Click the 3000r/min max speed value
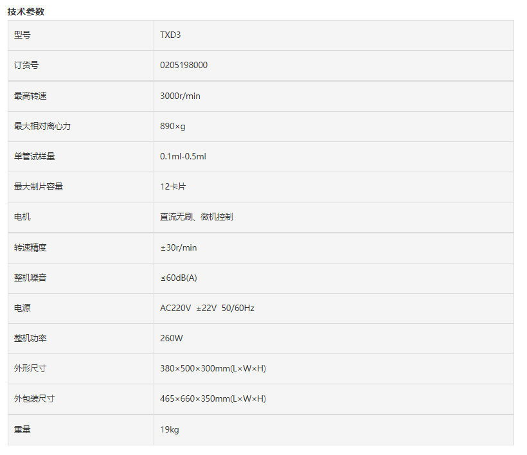Image resolution: width=527 pixels, height=455 pixels. tap(180, 96)
